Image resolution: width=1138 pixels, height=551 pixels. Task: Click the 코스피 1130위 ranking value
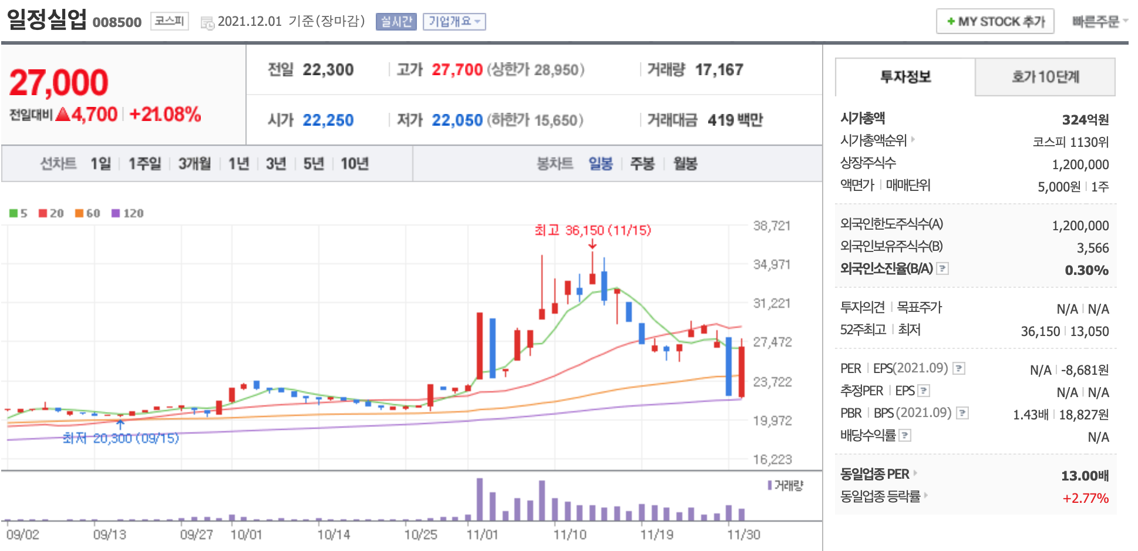1070,142
